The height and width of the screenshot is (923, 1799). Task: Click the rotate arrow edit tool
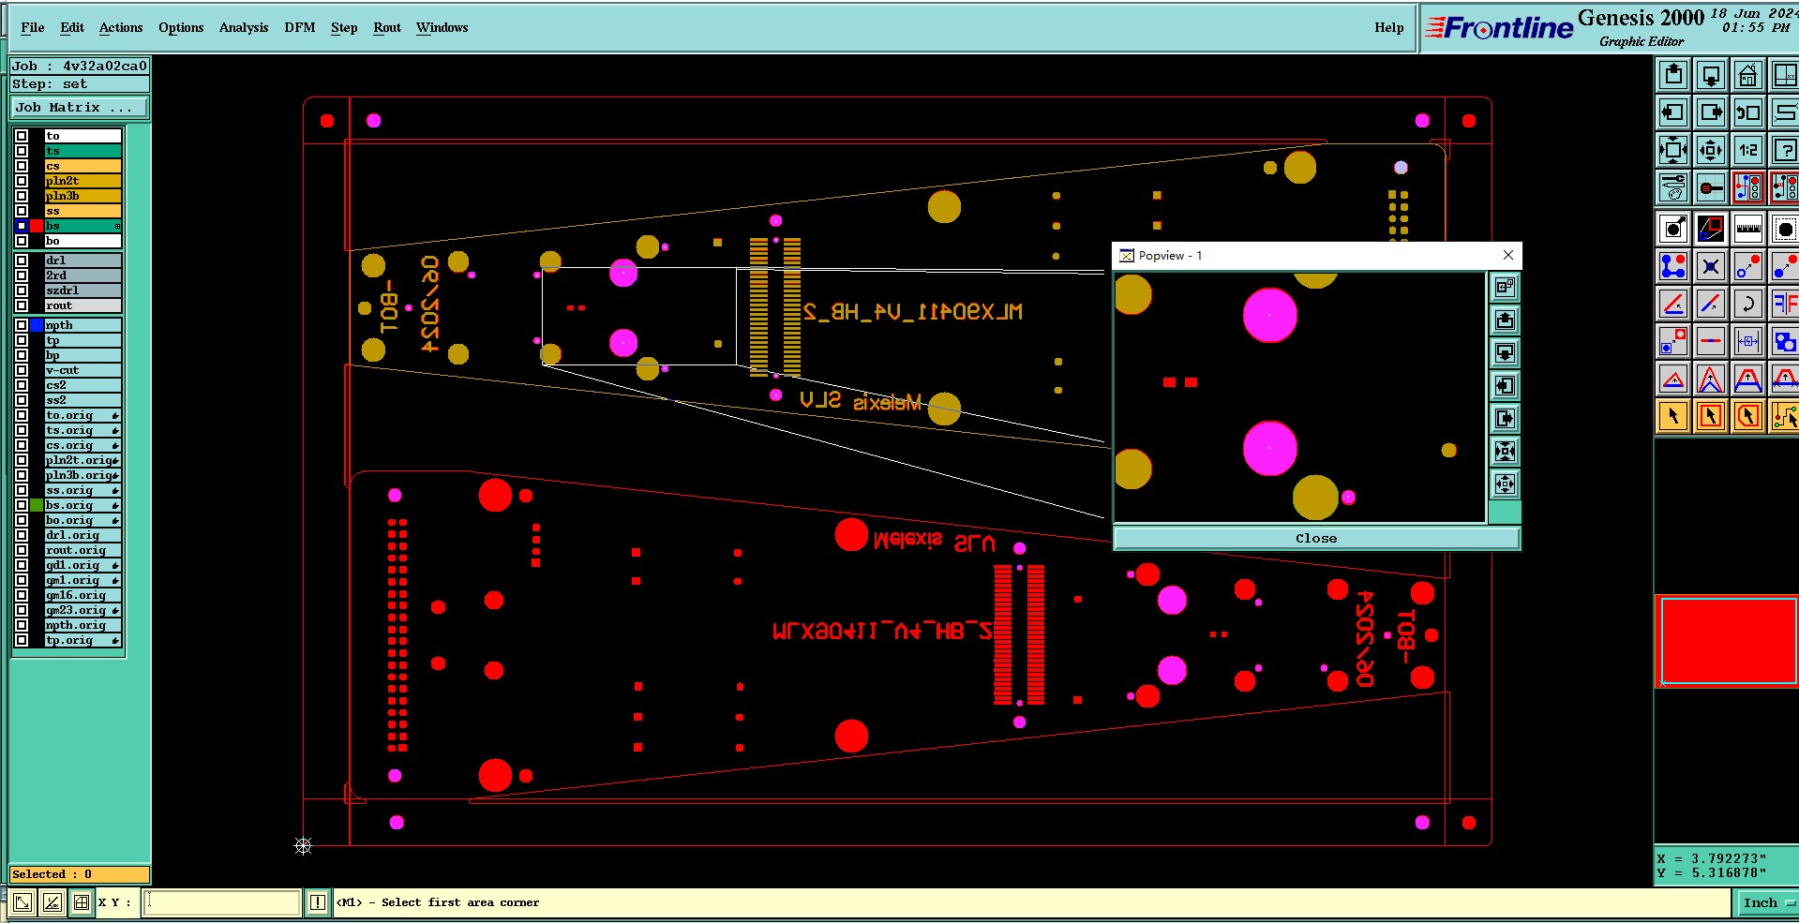click(x=1747, y=304)
